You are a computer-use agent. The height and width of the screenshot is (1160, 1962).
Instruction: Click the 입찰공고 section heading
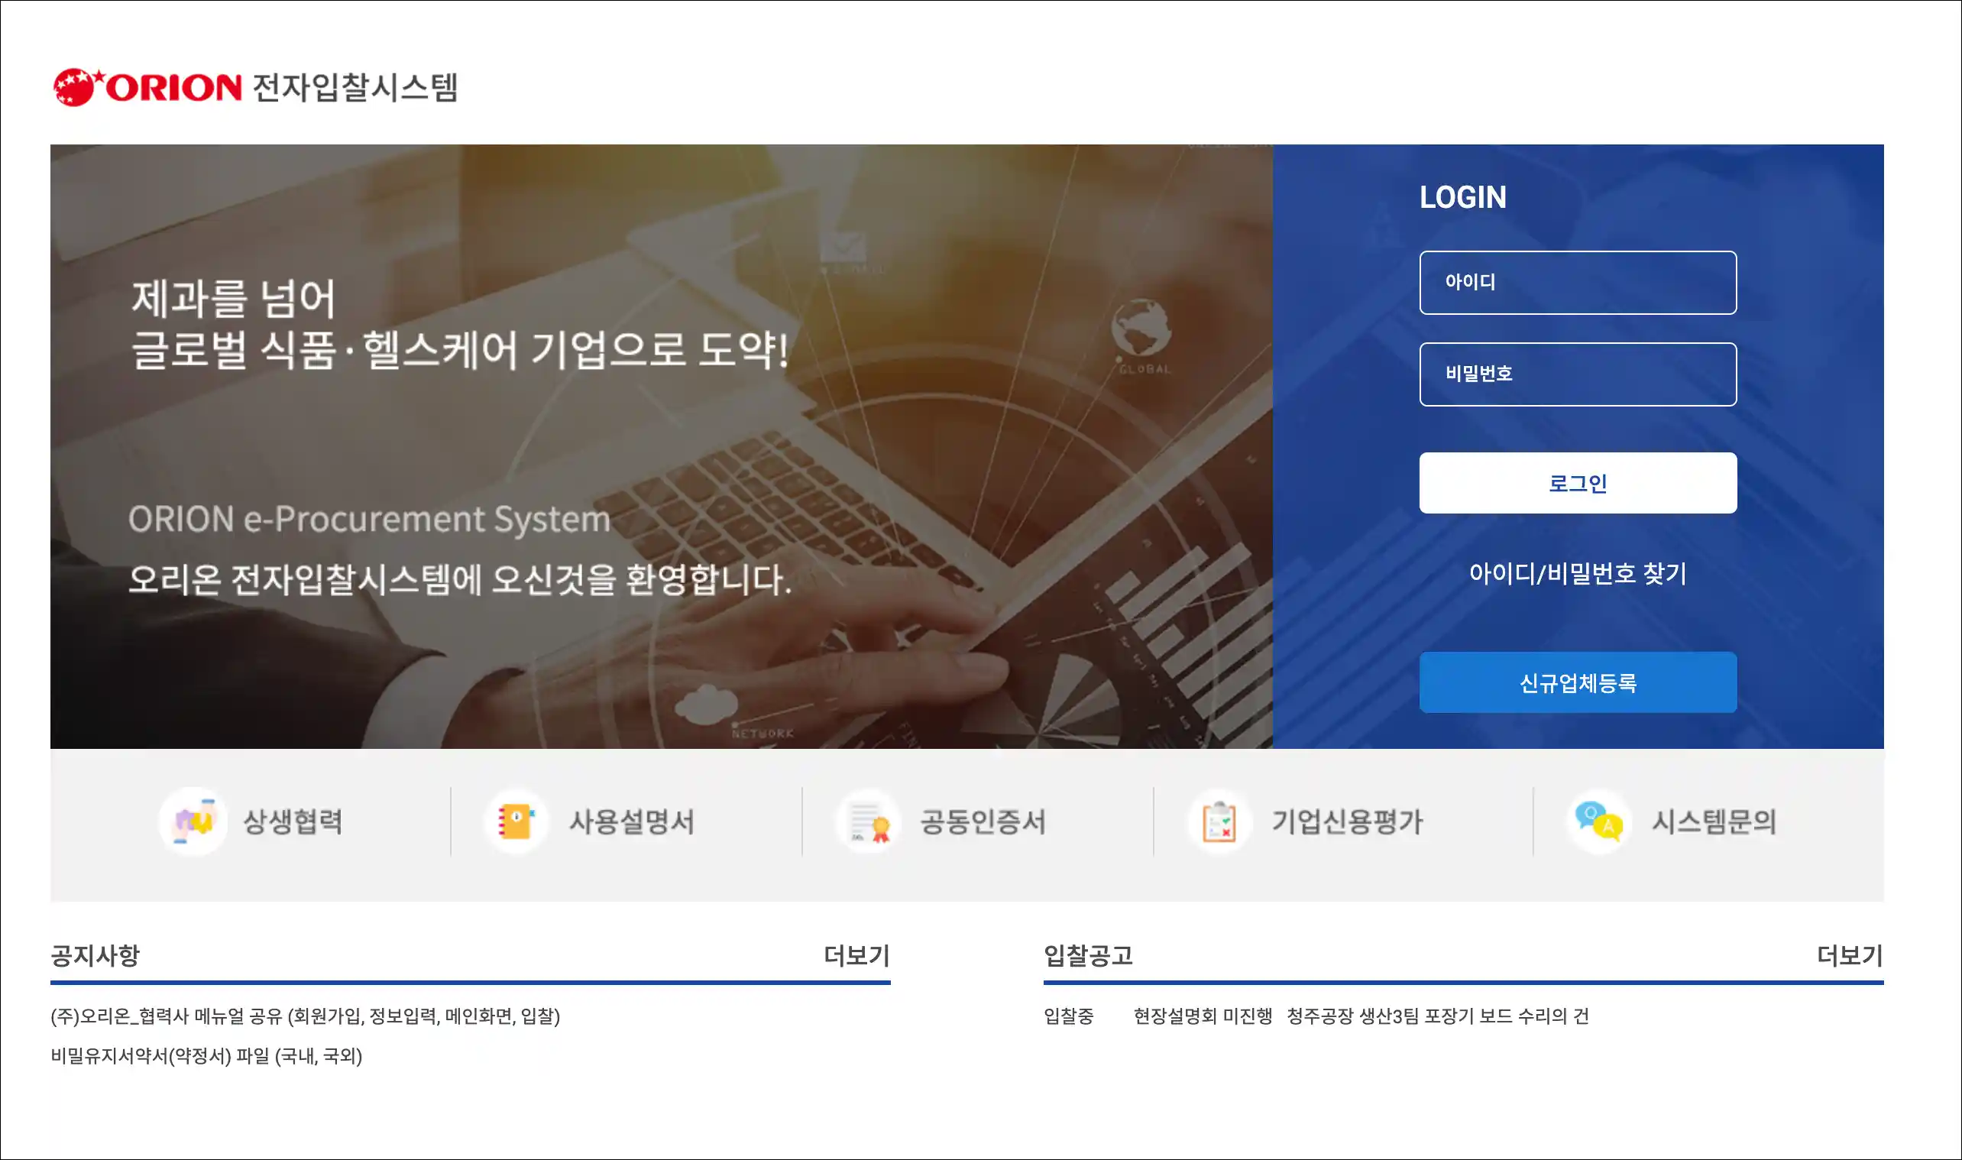click(x=1089, y=954)
